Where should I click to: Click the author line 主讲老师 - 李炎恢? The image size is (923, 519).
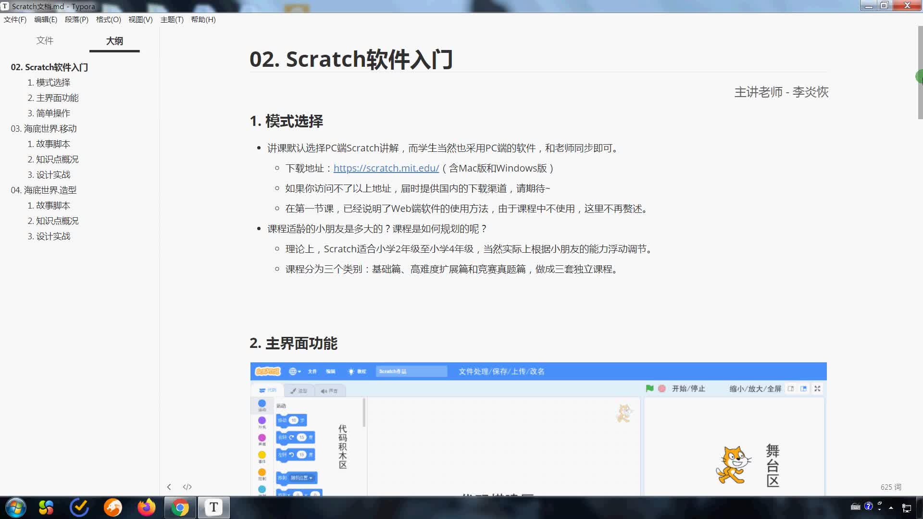tap(781, 92)
